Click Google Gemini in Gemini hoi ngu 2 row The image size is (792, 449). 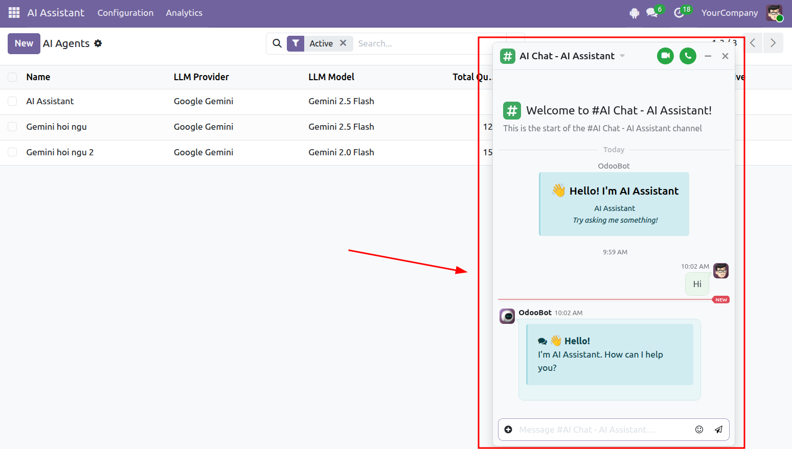click(203, 152)
